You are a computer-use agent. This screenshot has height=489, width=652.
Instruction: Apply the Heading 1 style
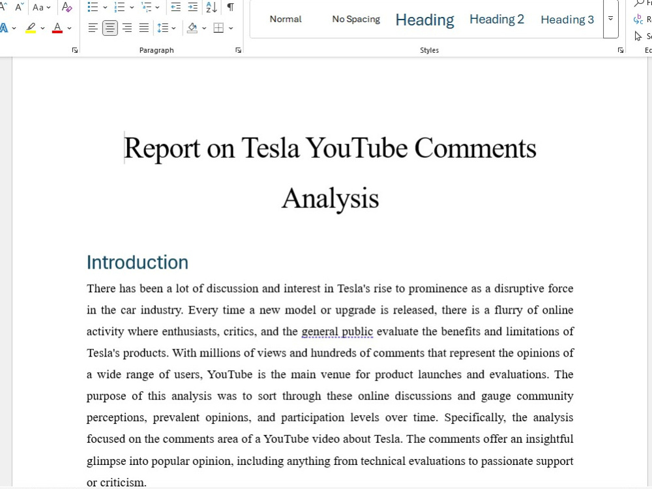(x=424, y=20)
